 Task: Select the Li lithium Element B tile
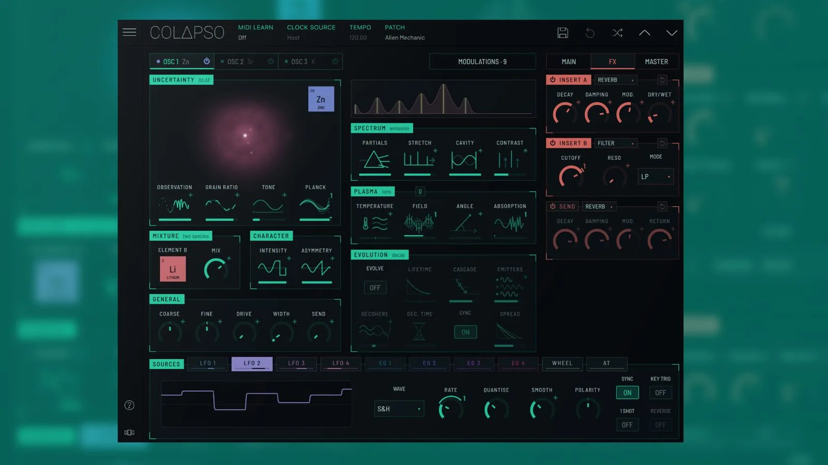click(173, 269)
